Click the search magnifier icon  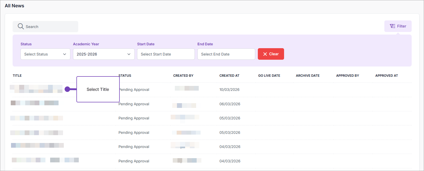(21, 26)
